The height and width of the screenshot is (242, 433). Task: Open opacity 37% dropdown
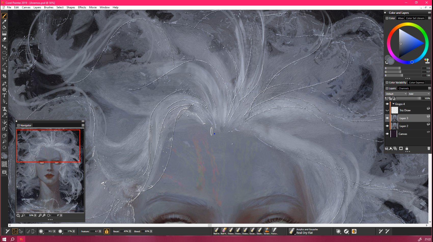click(74, 231)
